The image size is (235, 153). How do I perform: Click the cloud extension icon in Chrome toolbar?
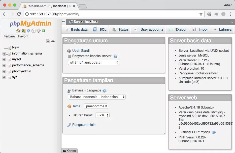click(x=216, y=14)
